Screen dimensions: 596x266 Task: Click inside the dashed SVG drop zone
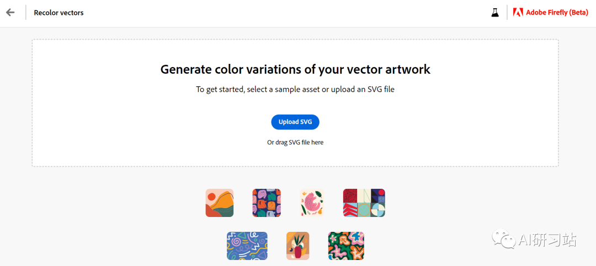pyautogui.click(x=295, y=103)
